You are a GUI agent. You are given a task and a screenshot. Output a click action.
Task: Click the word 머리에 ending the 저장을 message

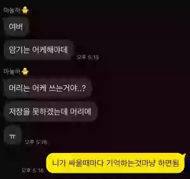[80, 112]
